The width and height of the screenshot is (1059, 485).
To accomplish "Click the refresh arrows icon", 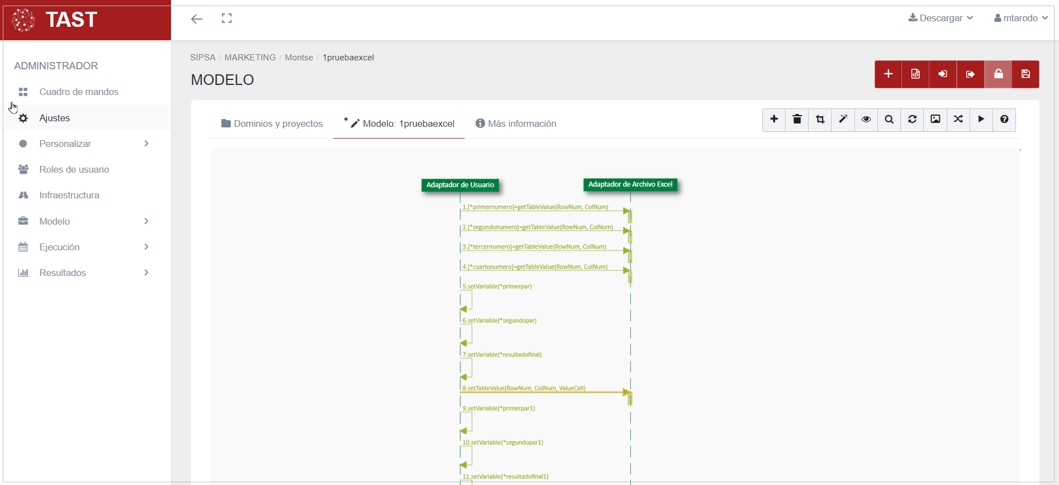I will pos(912,120).
